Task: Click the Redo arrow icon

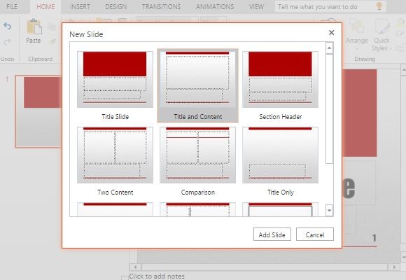Action: [x=7, y=42]
